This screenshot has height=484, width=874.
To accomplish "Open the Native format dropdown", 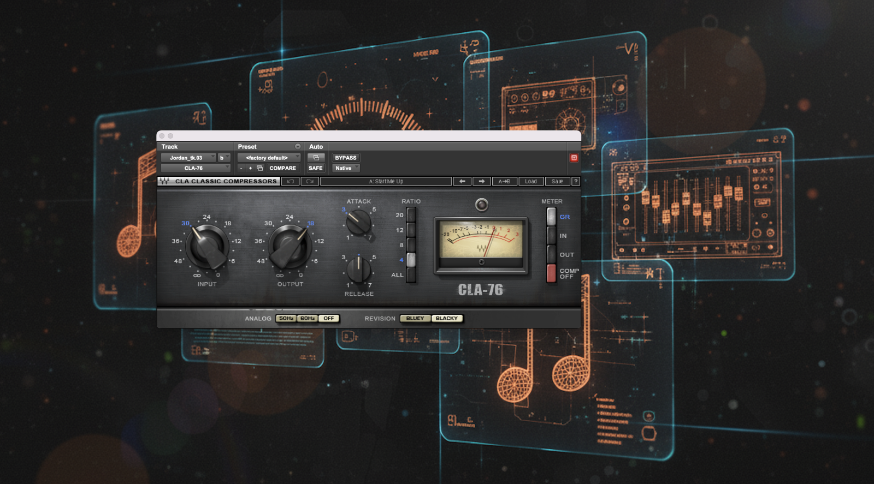I will (346, 168).
